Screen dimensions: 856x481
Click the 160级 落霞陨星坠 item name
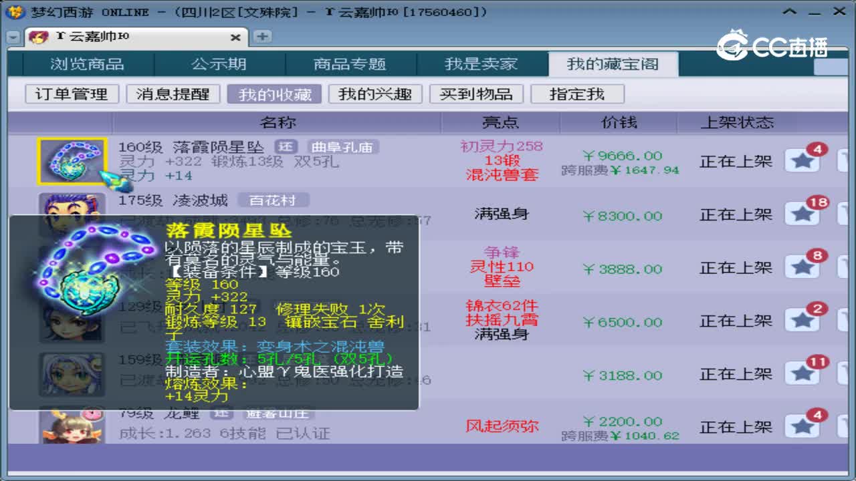point(191,147)
